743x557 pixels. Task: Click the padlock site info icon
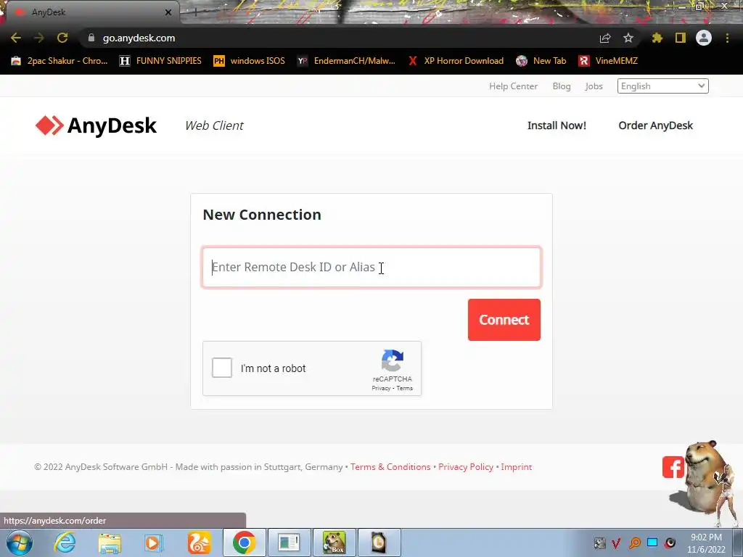pyautogui.click(x=91, y=38)
